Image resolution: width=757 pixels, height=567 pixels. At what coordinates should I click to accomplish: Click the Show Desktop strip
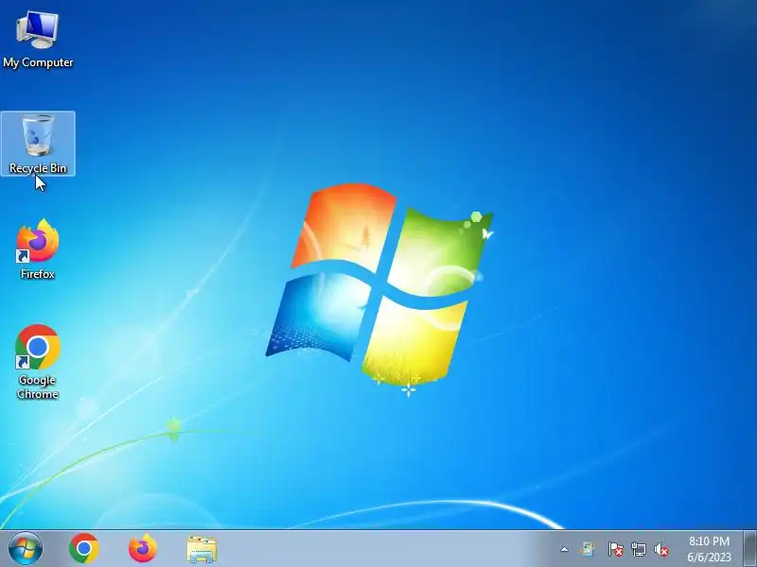(749, 549)
